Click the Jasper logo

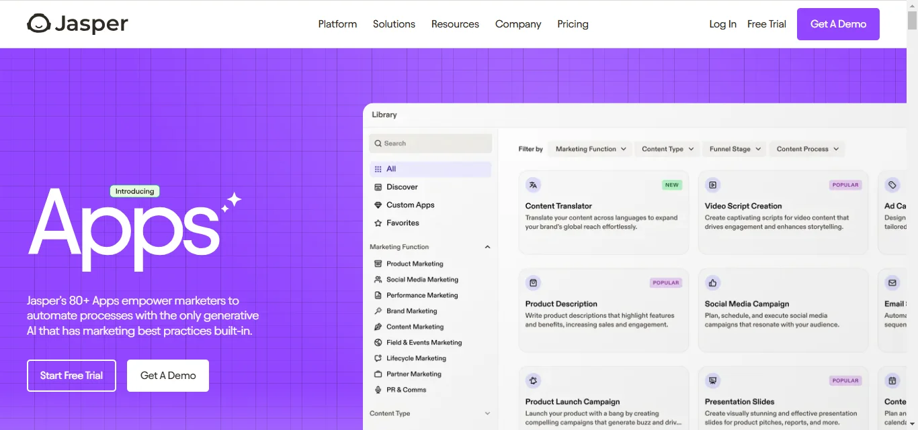[x=77, y=23]
